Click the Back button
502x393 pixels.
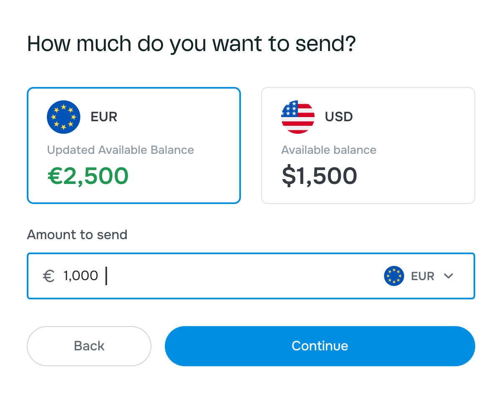(x=89, y=346)
